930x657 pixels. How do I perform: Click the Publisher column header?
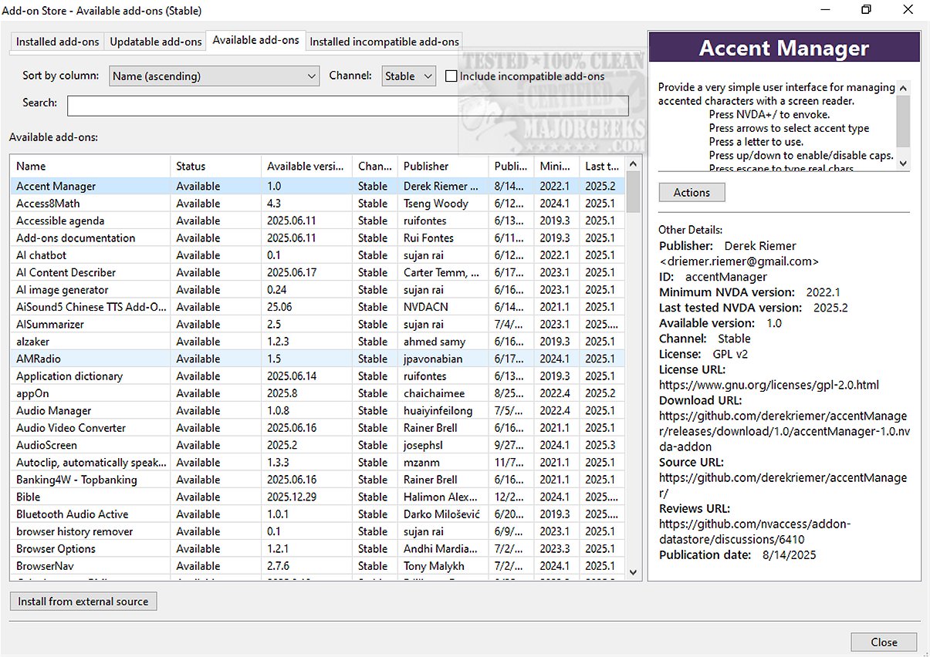click(442, 166)
